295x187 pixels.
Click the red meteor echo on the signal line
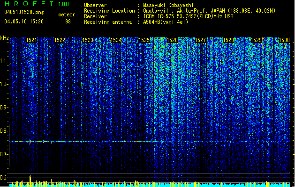(x=30, y=142)
